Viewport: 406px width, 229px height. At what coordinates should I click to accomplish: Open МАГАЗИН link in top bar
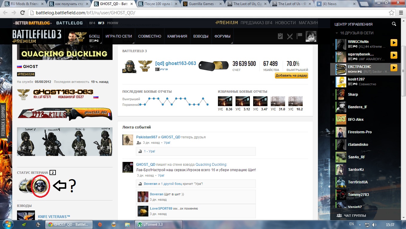[x=308, y=23]
